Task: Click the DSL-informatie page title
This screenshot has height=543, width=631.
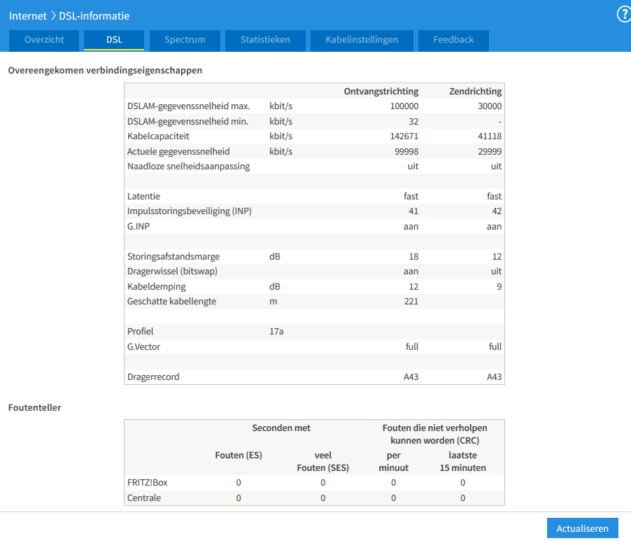Action: [x=94, y=15]
